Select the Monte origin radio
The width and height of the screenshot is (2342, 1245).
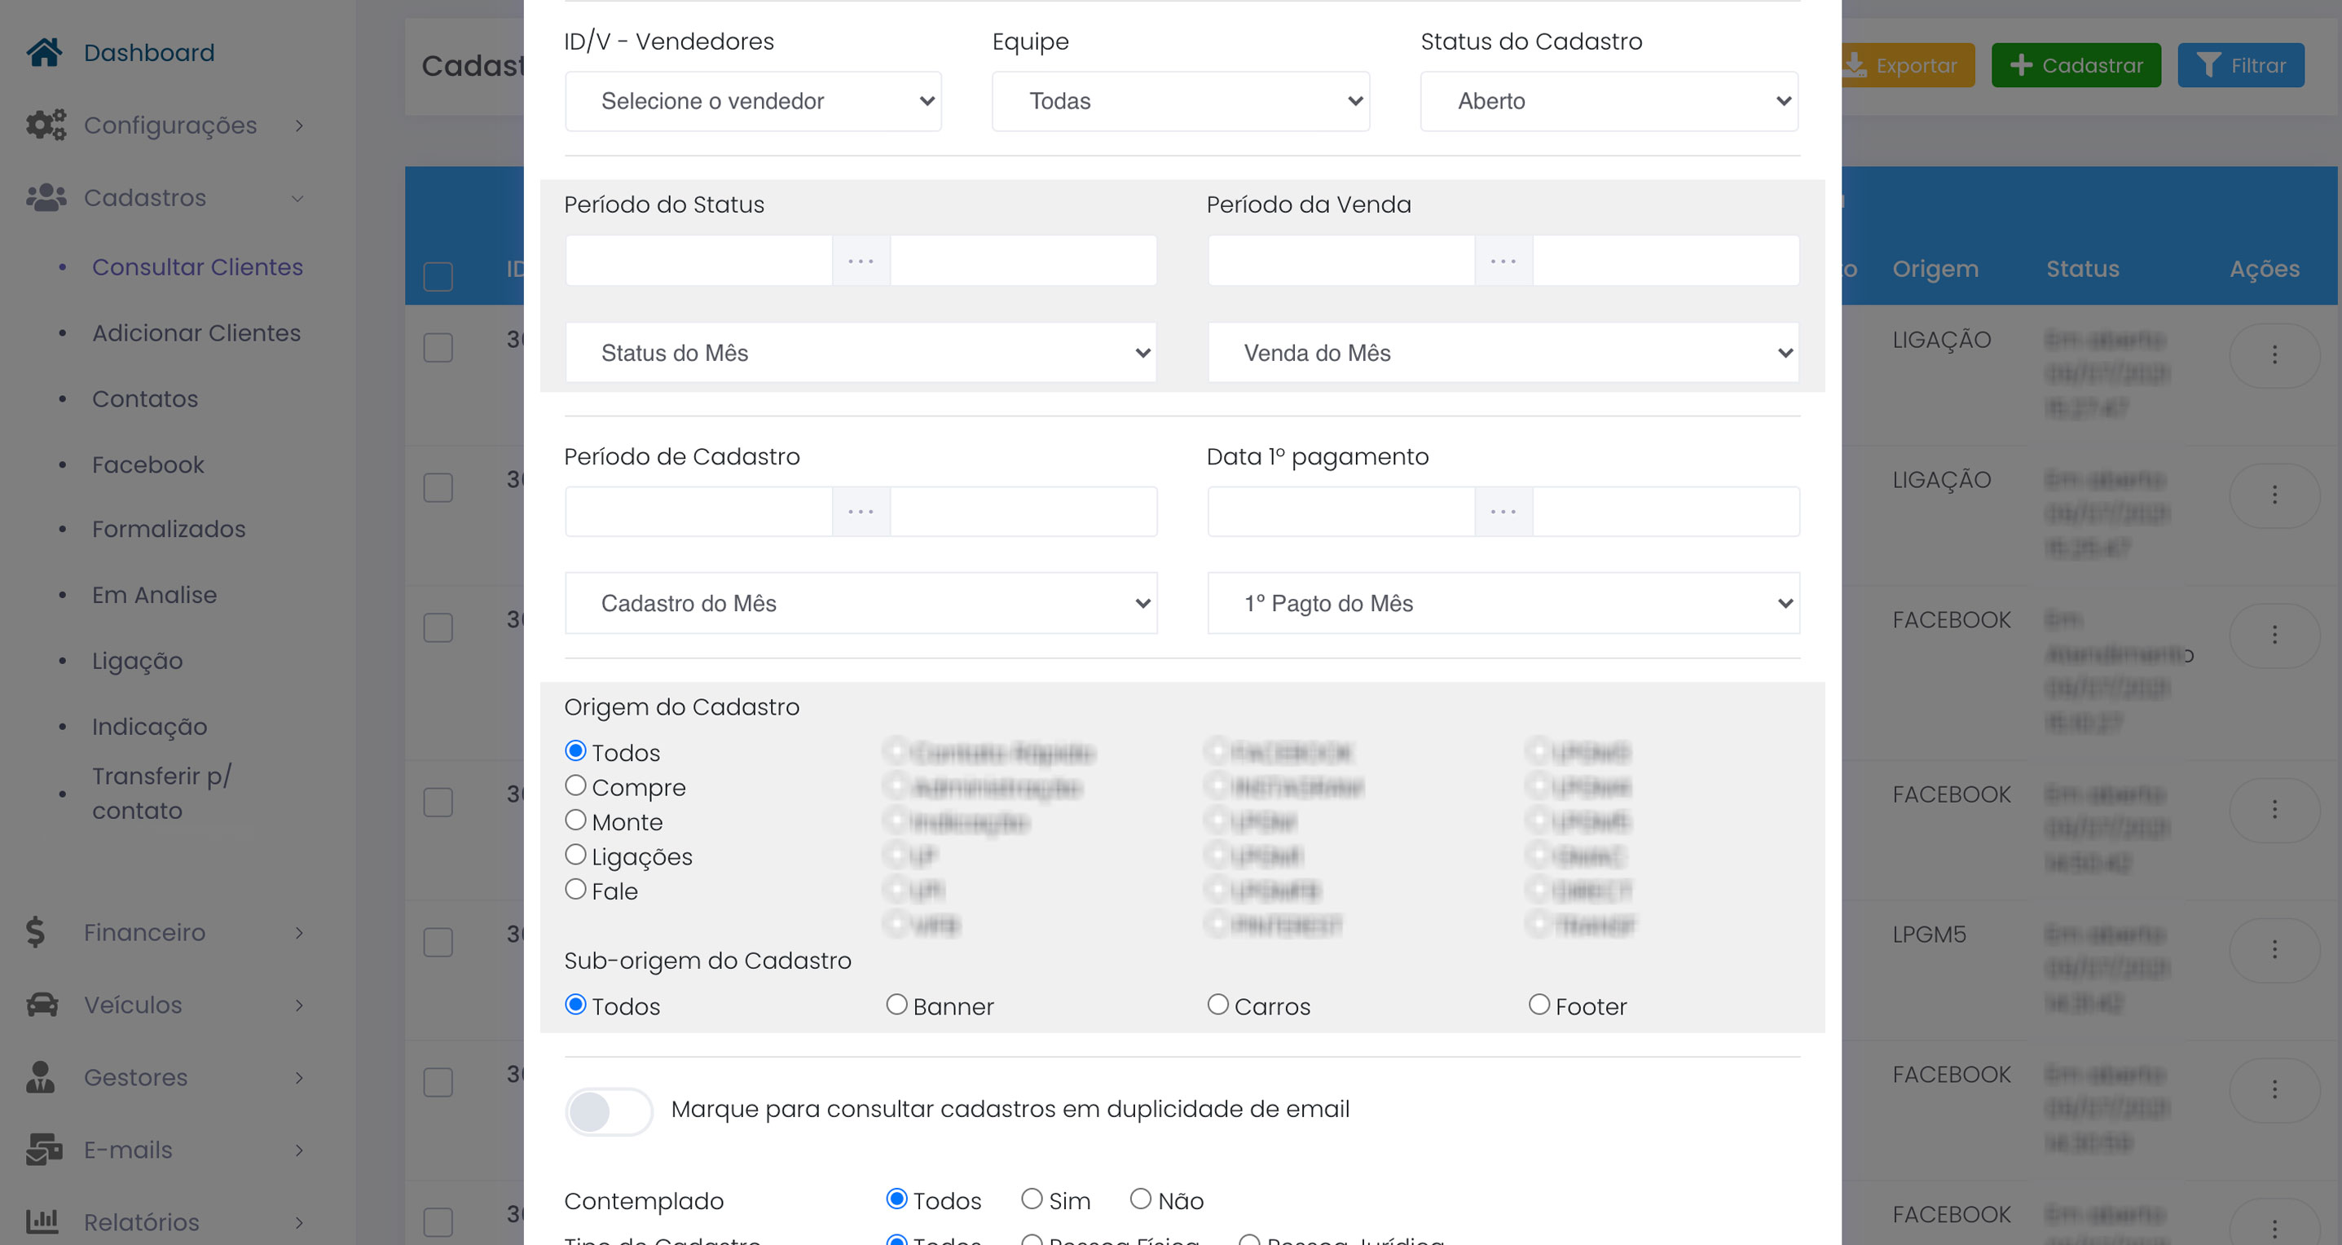(574, 820)
